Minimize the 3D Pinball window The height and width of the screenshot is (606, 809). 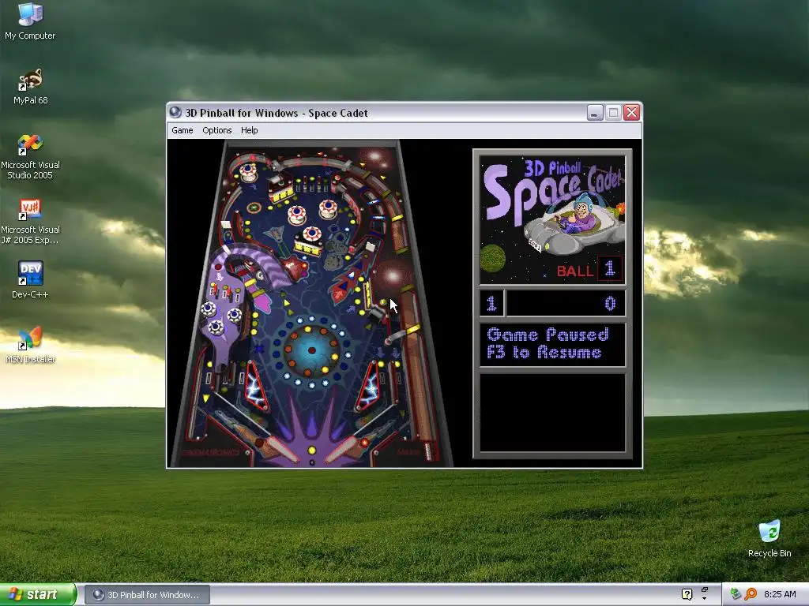point(595,112)
